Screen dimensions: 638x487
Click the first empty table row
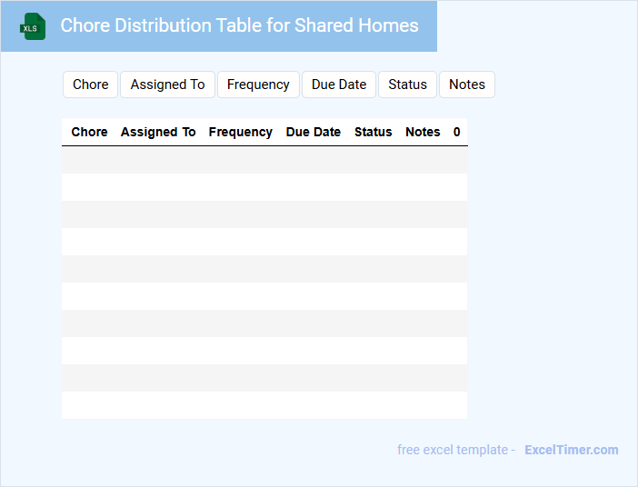click(264, 160)
